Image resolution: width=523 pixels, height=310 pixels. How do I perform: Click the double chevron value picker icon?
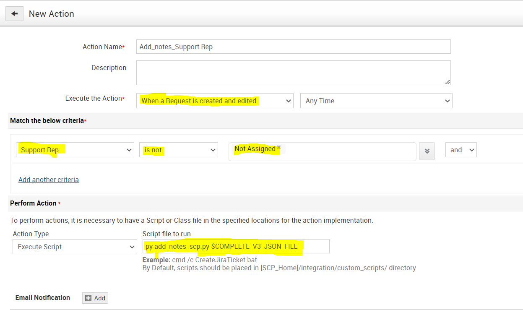coord(427,151)
